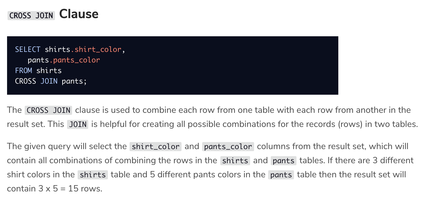Click the FROM keyword in code
Image resolution: width=421 pixels, height=201 pixels.
click(24, 71)
